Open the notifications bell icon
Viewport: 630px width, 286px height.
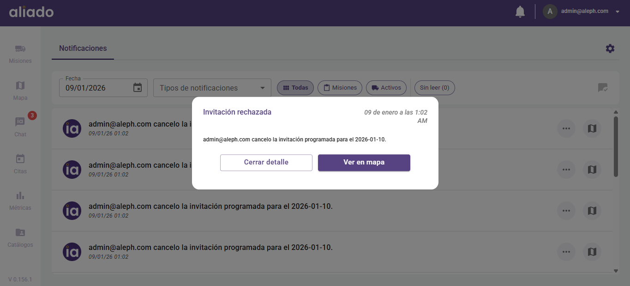(520, 12)
